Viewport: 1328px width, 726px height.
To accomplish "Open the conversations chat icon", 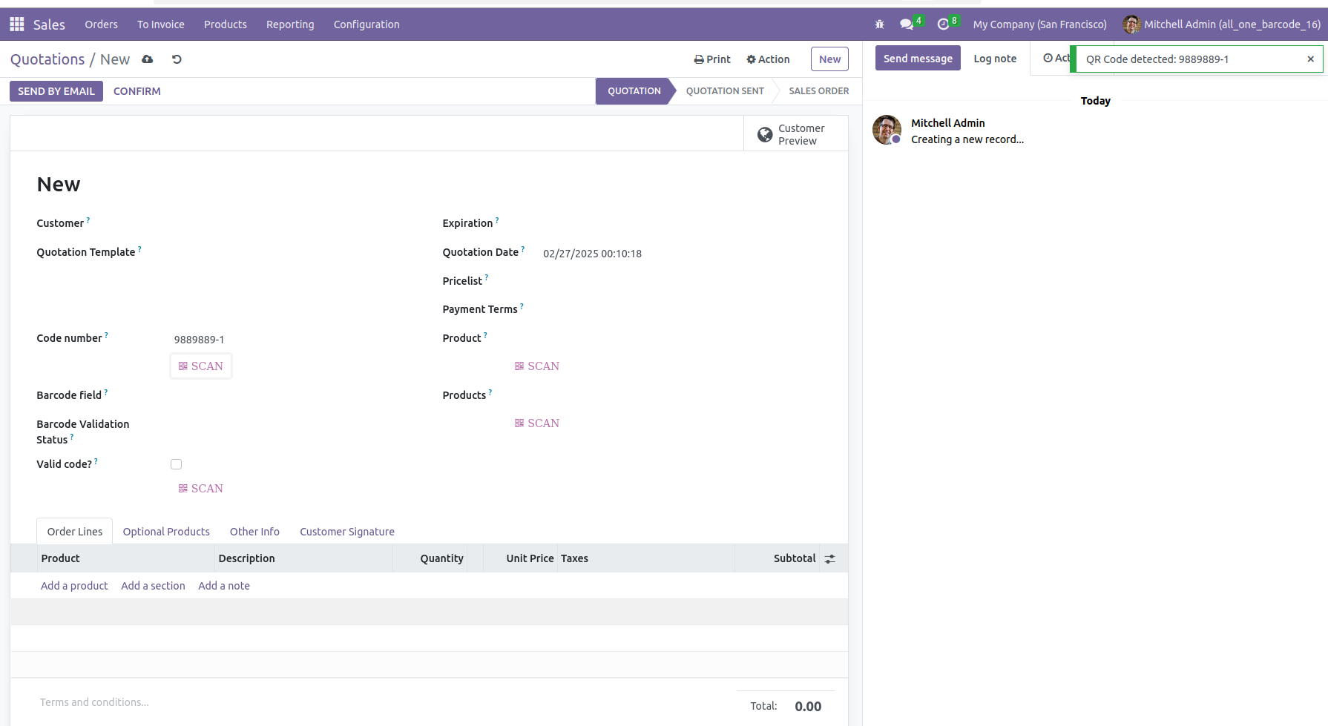I will tap(907, 24).
